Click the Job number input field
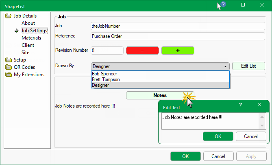 pos(178,26)
